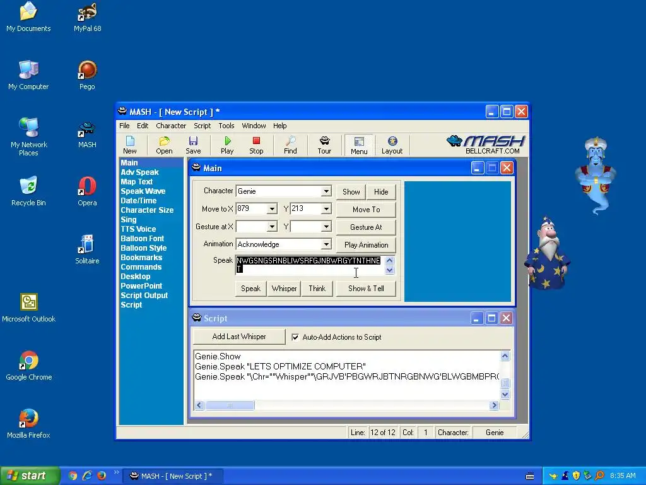Open the Script menu
The width and height of the screenshot is (646, 485).
point(203,126)
